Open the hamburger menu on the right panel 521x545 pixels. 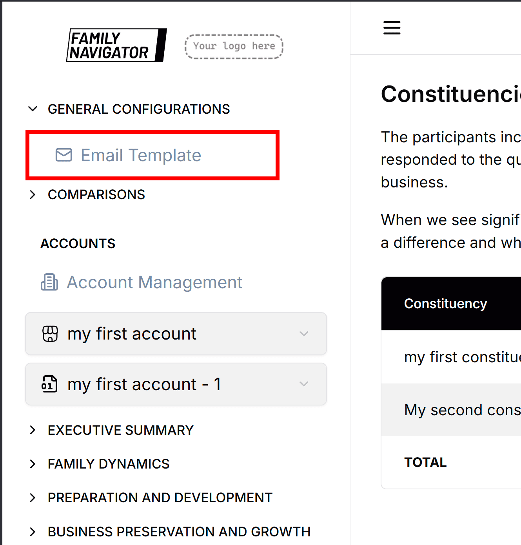coord(392,27)
